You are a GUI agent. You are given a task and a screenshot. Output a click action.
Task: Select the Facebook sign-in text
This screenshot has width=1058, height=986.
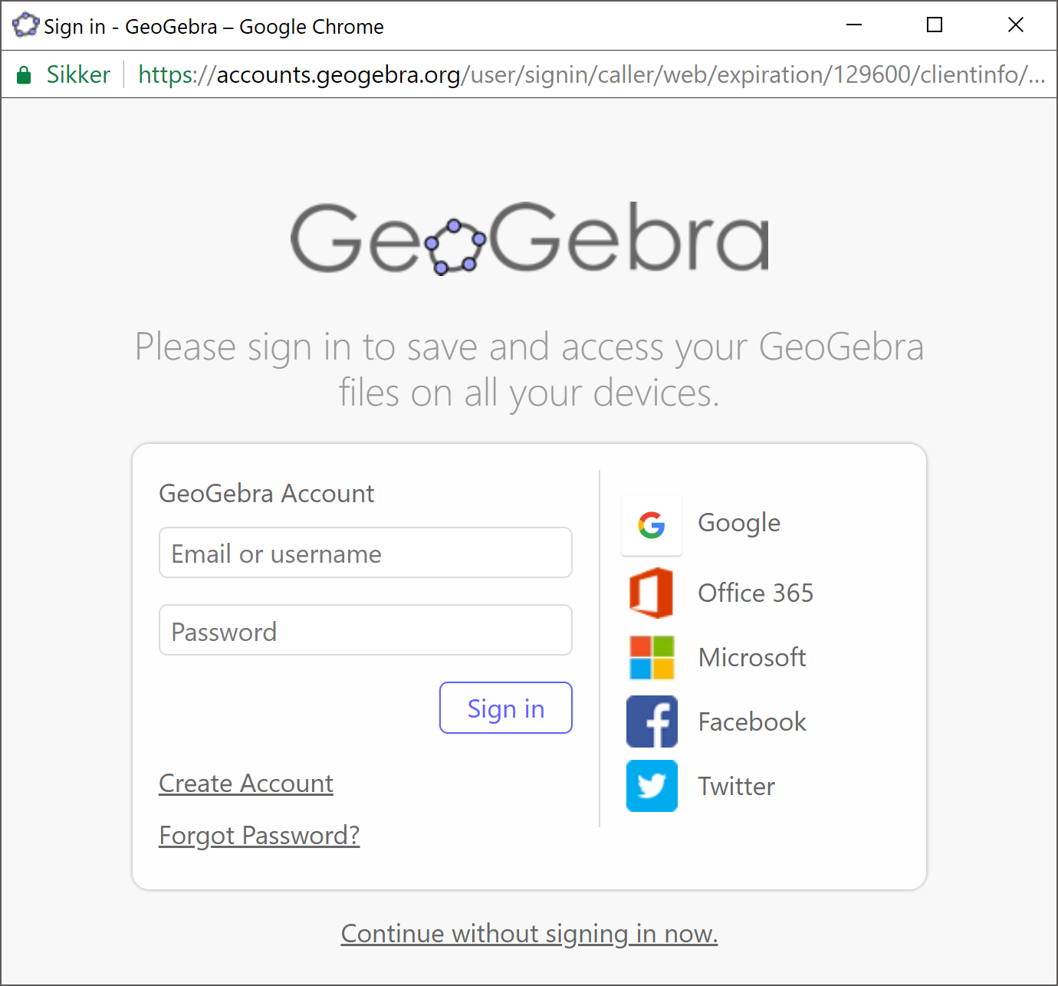pyautogui.click(x=751, y=721)
